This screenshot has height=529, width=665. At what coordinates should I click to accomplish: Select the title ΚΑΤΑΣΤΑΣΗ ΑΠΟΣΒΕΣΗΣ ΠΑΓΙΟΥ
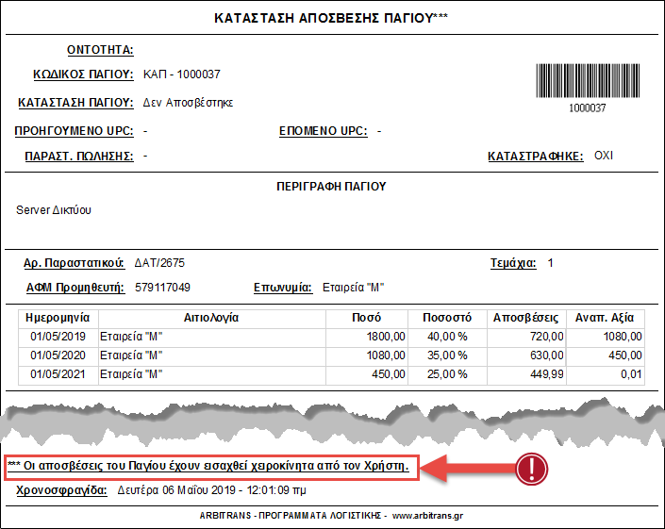pos(331,18)
